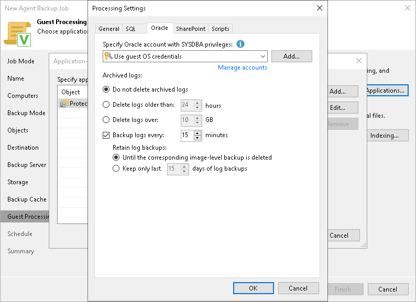Decrease the hours spinner value
416x302 pixels.
pos(198,108)
